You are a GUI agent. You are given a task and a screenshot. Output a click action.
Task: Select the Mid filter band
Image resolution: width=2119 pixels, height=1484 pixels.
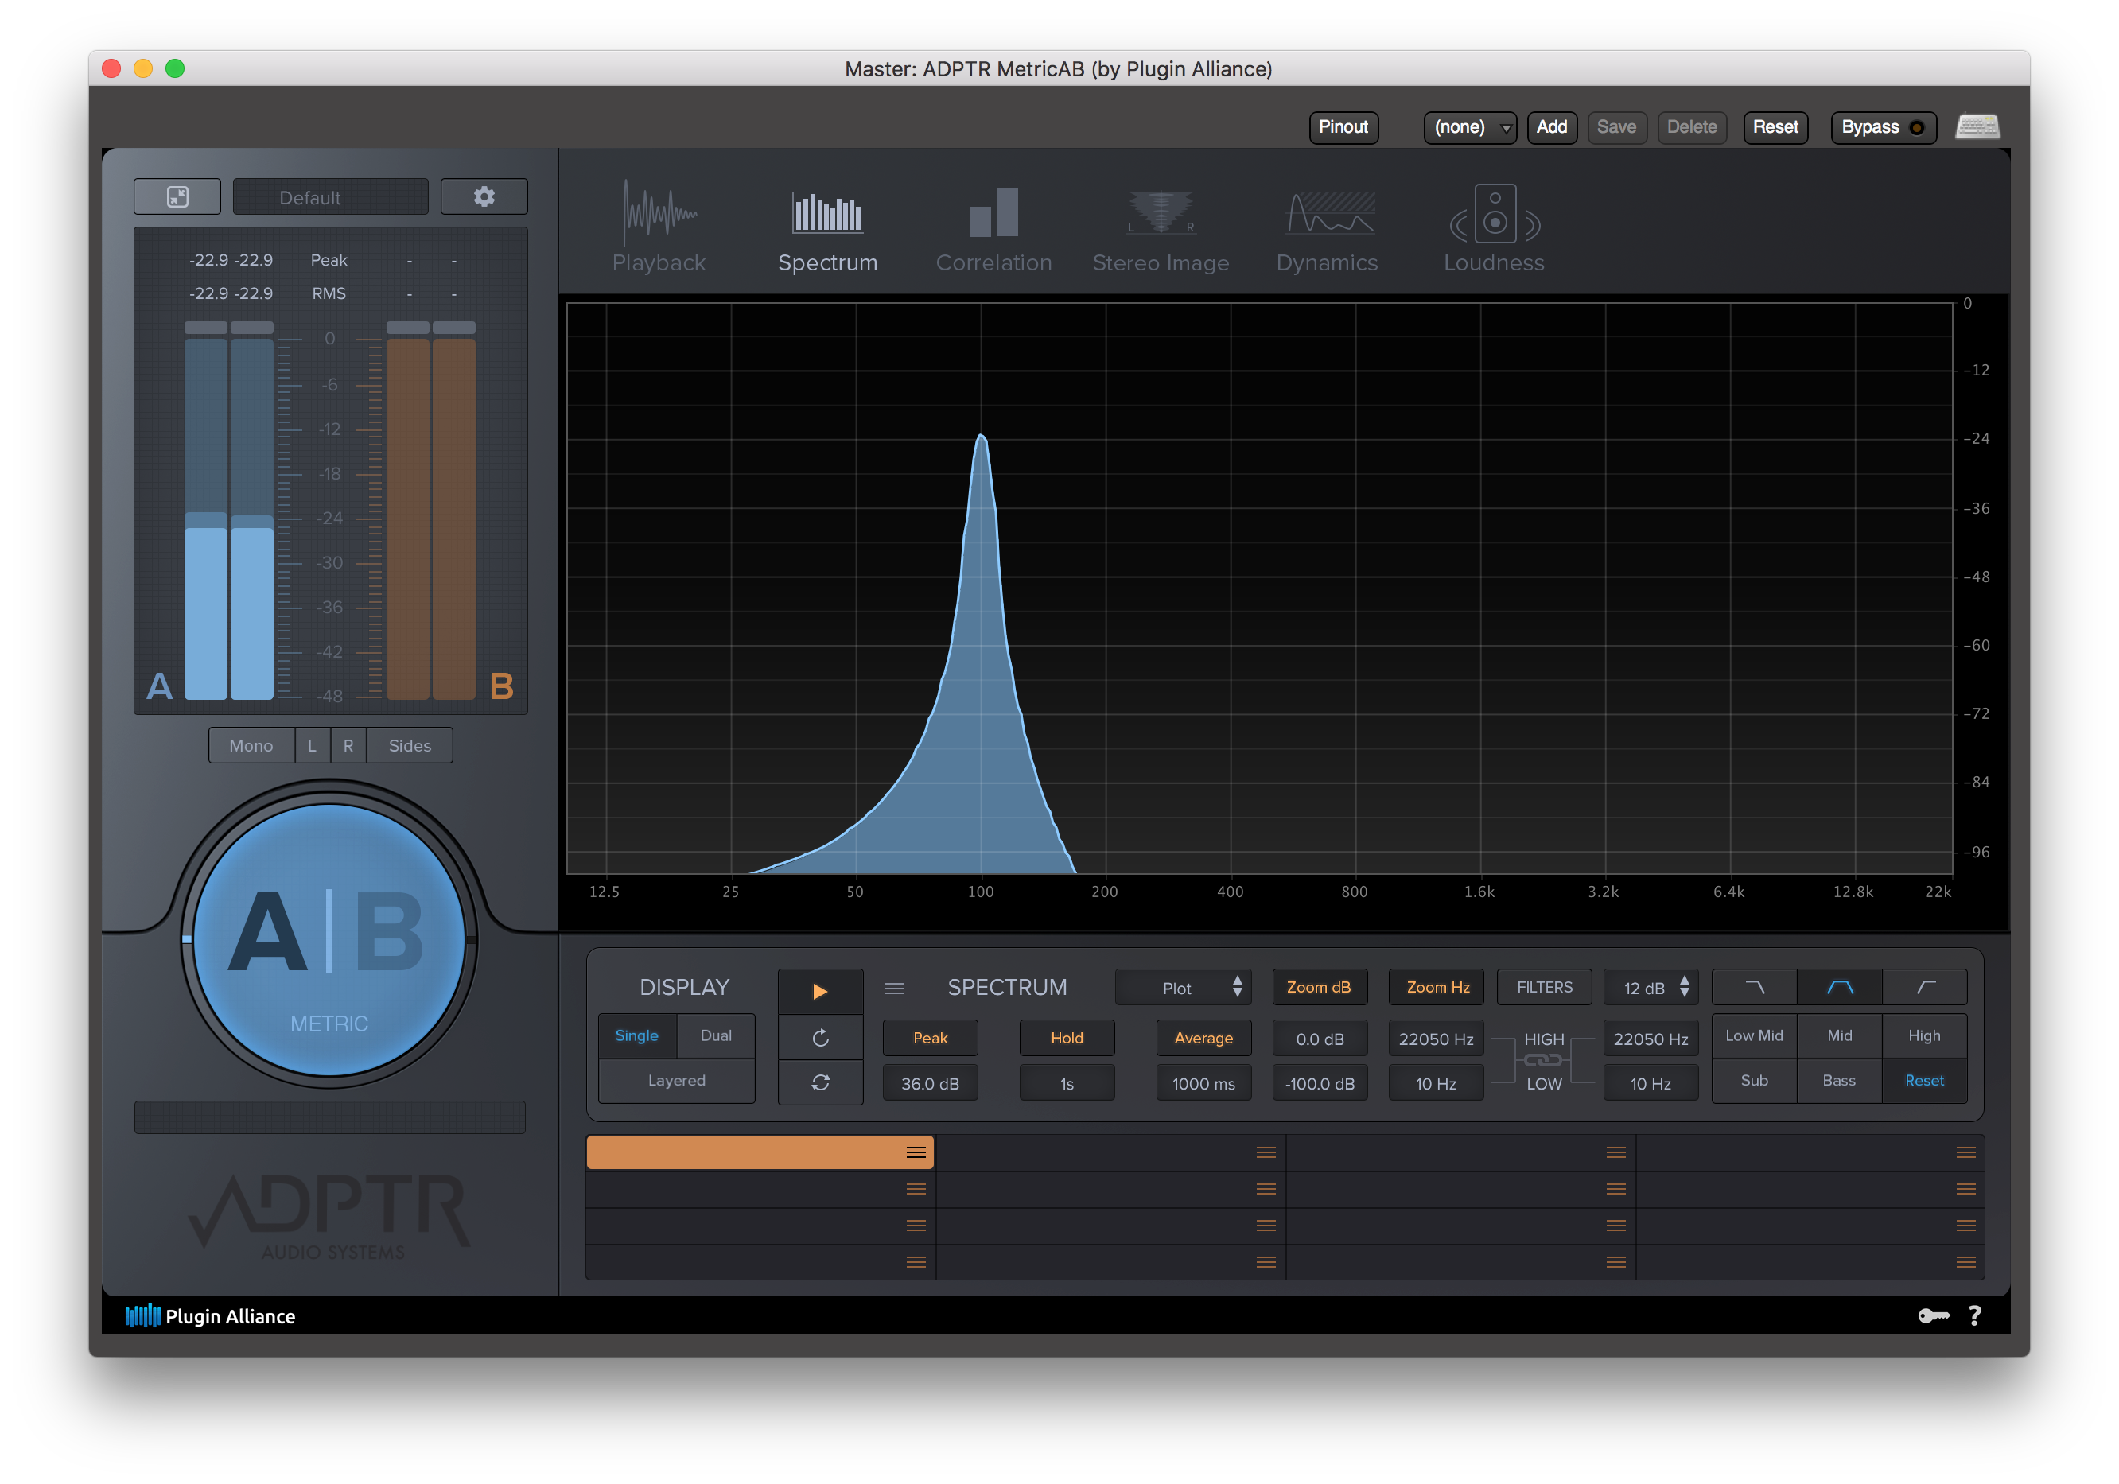[x=1839, y=1035]
